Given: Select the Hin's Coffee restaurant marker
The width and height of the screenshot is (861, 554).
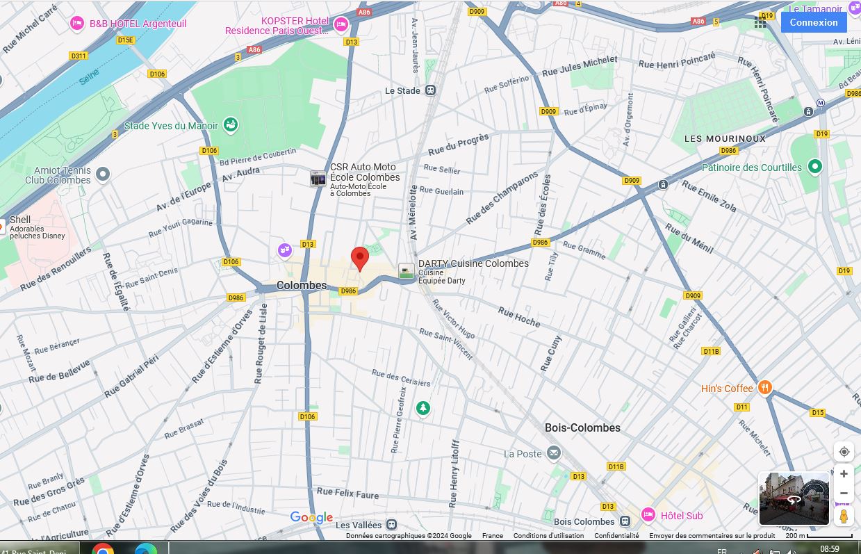Looking at the screenshot, I should click(765, 388).
